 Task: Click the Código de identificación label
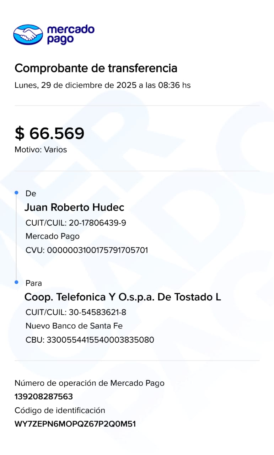pyautogui.click(x=60, y=410)
